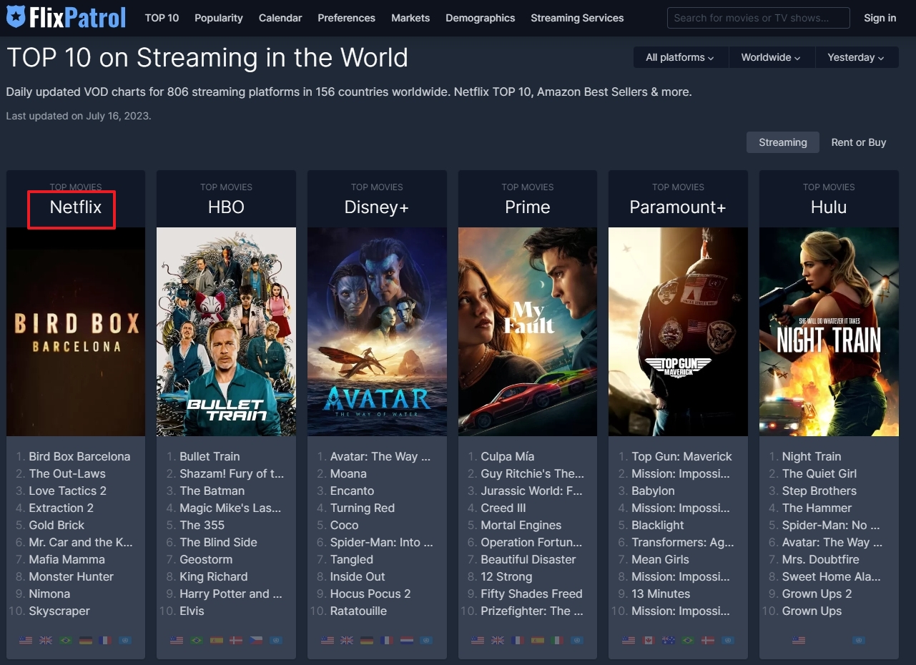Select US flag under Hulu list
This screenshot has width=916, height=665.
click(x=799, y=640)
